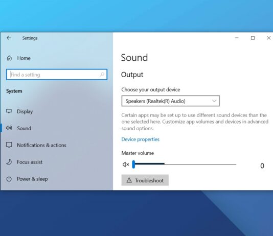This screenshot has width=273, height=236.
Task: Click the Sound speaker sidebar icon
Action: 9,128
